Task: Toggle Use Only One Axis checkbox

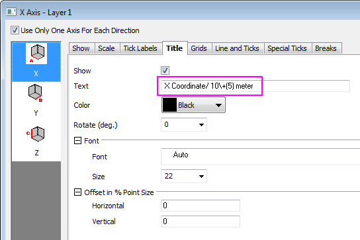Action: point(15,30)
